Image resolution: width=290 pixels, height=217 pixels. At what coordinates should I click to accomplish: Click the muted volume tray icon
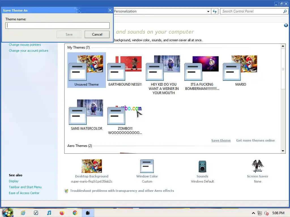(x=266, y=213)
